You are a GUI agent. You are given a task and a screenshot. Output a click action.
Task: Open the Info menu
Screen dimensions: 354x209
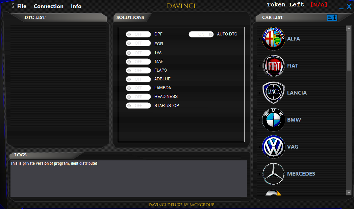[76, 6]
